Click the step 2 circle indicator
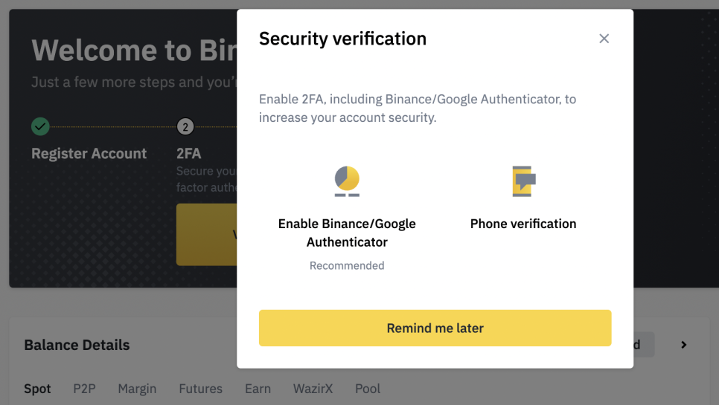This screenshot has width=719, height=405. [x=185, y=127]
